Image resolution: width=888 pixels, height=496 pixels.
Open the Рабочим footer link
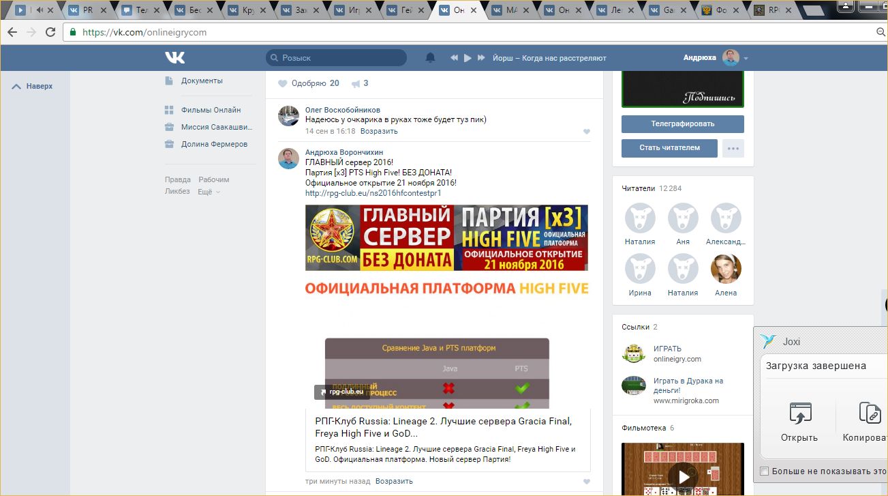point(214,179)
